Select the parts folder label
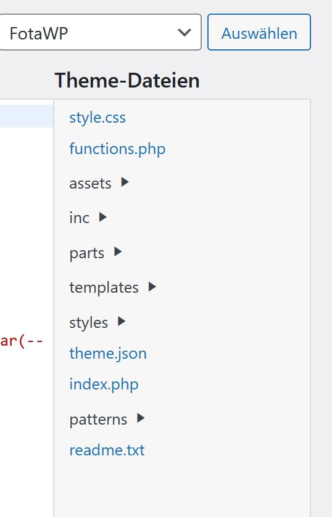This screenshot has height=517, width=332. (x=87, y=253)
